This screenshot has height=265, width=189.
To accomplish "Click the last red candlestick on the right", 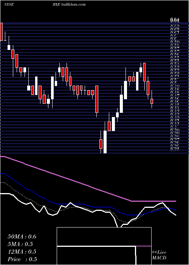I will [x=152, y=101].
